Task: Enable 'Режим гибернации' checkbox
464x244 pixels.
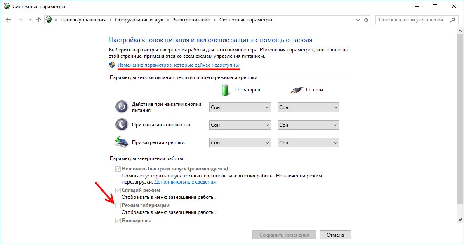Action: [x=118, y=205]
